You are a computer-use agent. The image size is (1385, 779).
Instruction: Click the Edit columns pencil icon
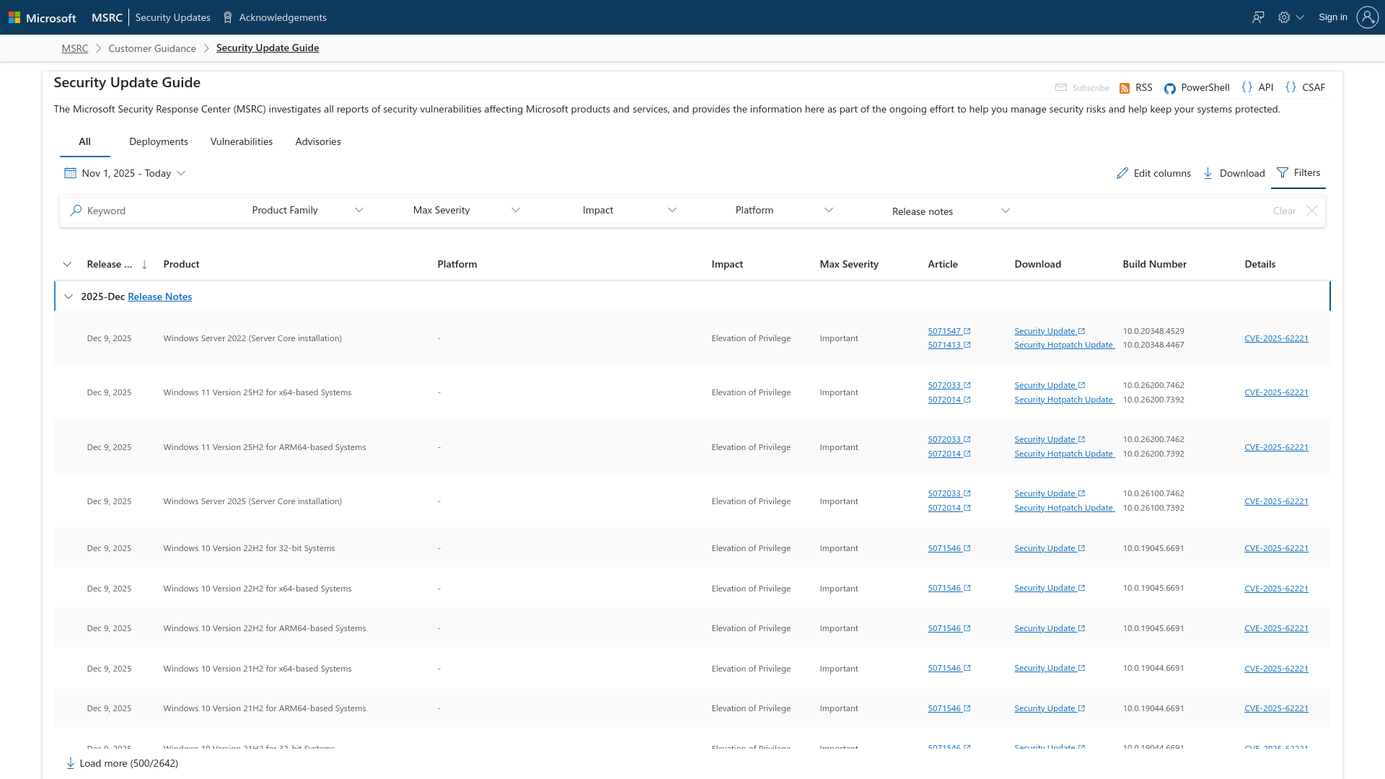1123,173
